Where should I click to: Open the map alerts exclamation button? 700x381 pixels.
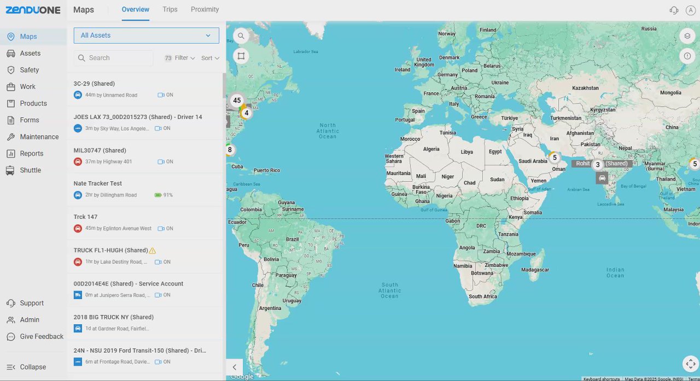(x=687, y=56)
